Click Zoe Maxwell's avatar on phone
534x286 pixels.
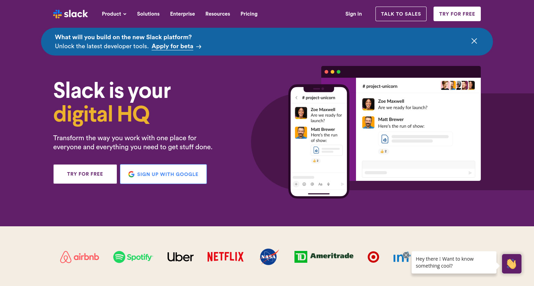click(301, 113)
